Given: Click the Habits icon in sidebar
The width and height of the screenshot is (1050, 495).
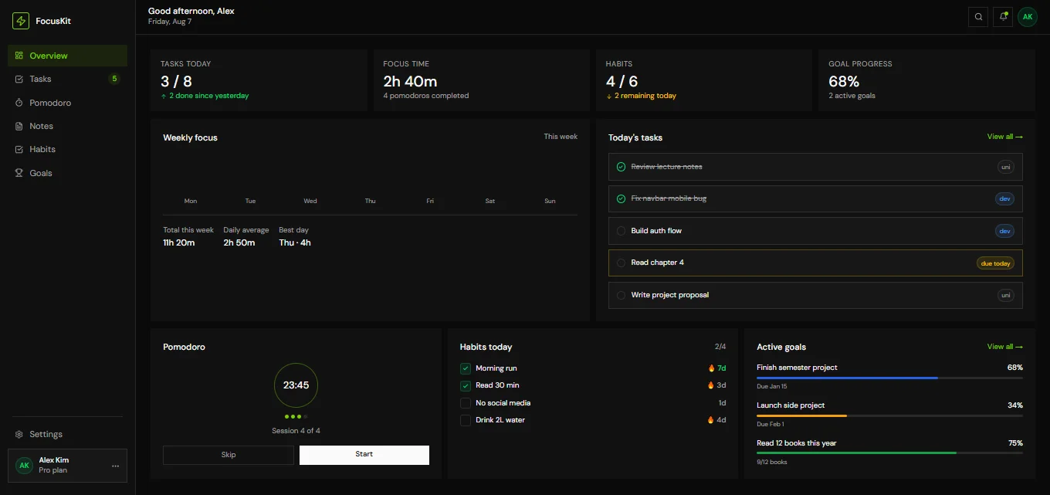Looking at the screenshot, I should pyautogui.click(x=19, y=149).
